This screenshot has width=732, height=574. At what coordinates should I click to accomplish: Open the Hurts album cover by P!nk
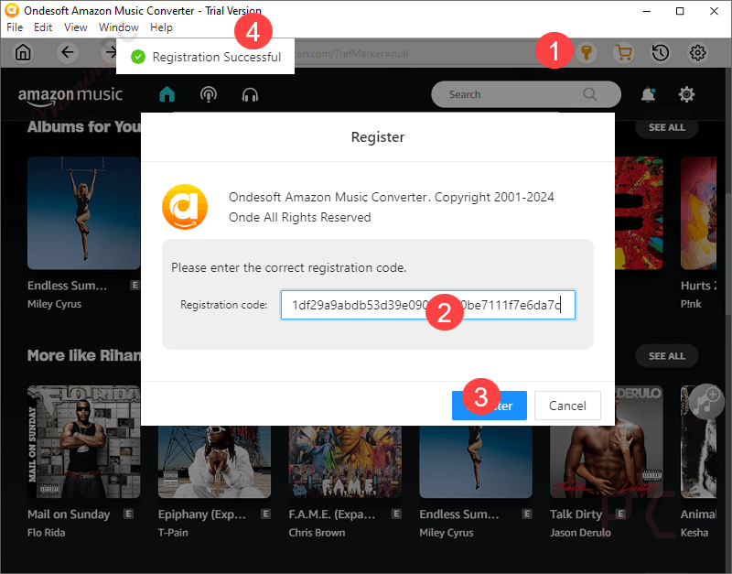tap(698, 213)
